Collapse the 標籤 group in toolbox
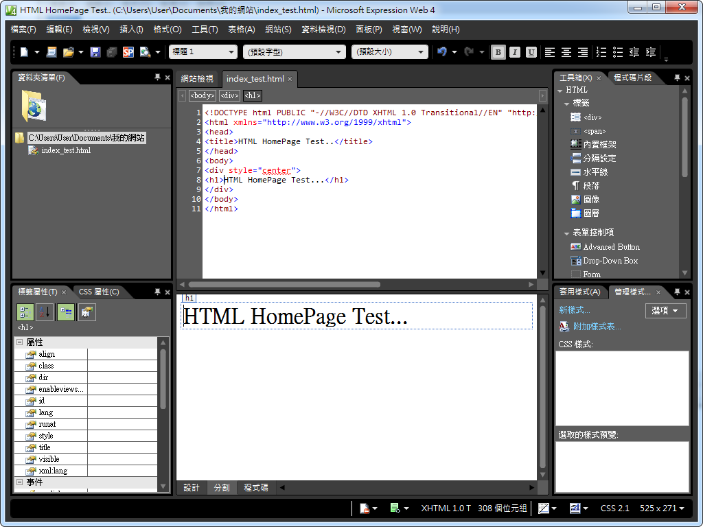This screenshot has height=527, width=703. 566,104
